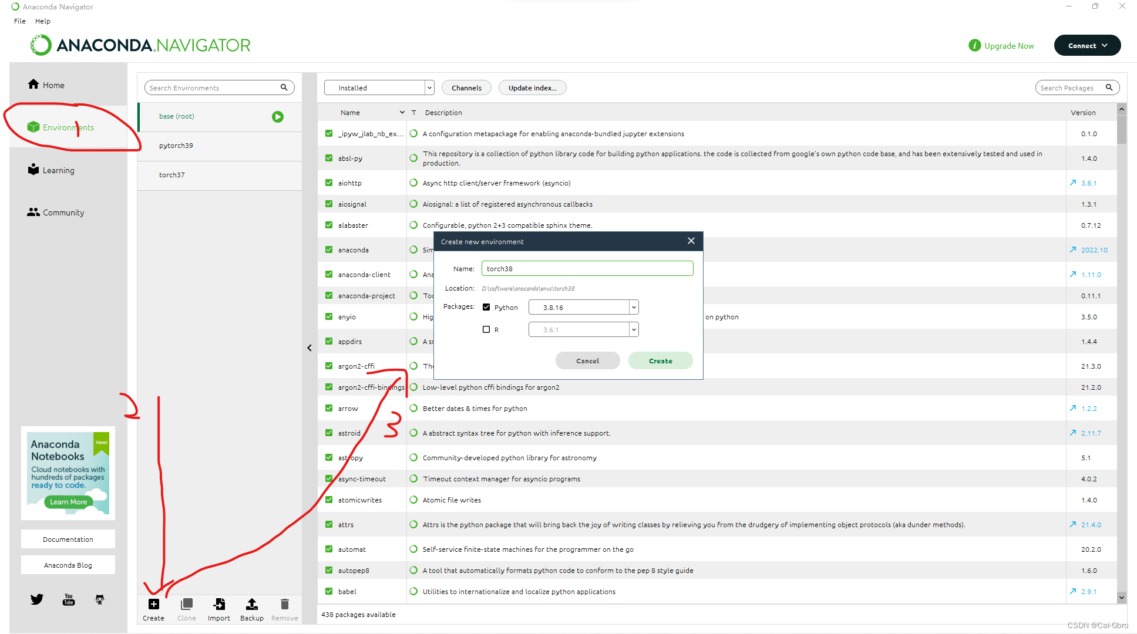Click the Clone environment icon
The width and height of the screenshot is (1137, 634).
click(187, 604)
